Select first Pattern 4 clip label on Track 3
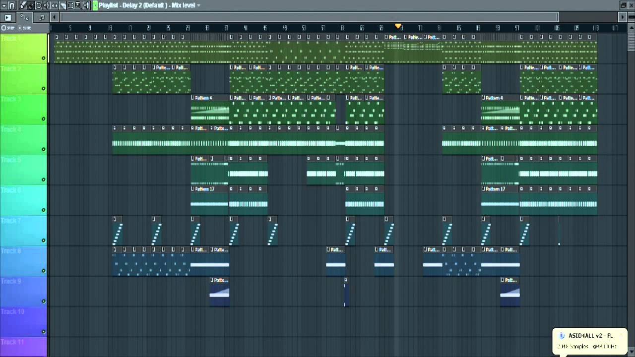The height and width of the screenshot is (357, 635). tap(203, 98)
